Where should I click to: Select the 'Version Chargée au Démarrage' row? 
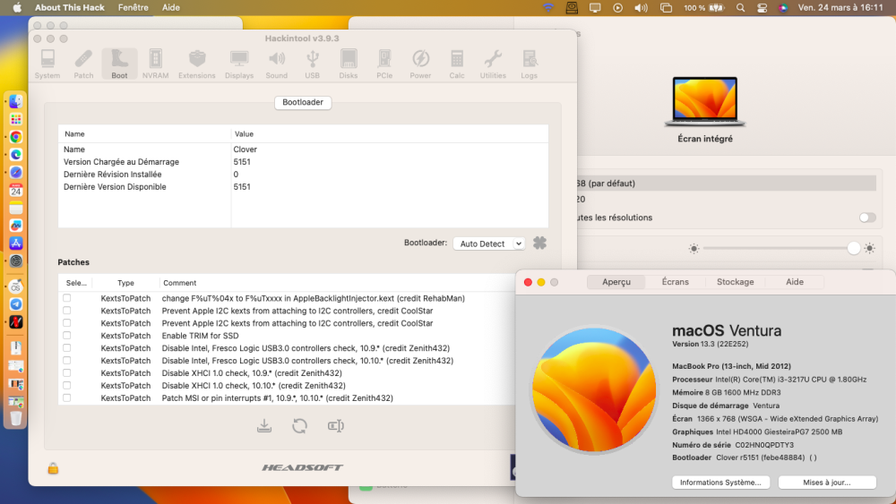coord(304,161)
